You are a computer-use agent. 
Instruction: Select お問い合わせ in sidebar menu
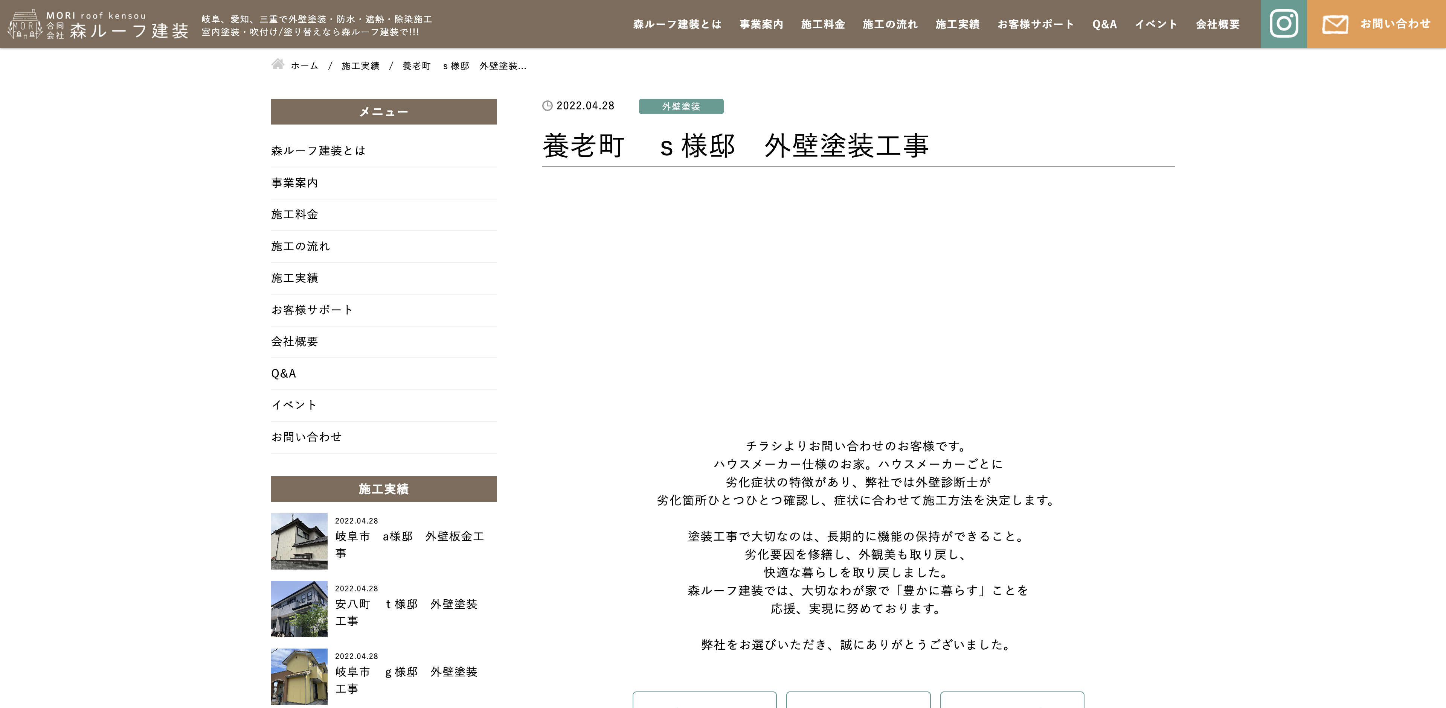pyautogui.click(x=384, y=437)
